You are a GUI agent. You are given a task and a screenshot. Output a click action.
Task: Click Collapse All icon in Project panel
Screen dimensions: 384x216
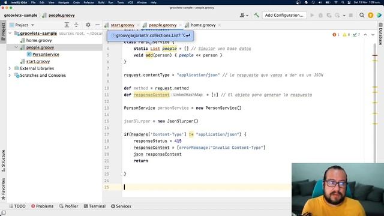tap(76, 25)
